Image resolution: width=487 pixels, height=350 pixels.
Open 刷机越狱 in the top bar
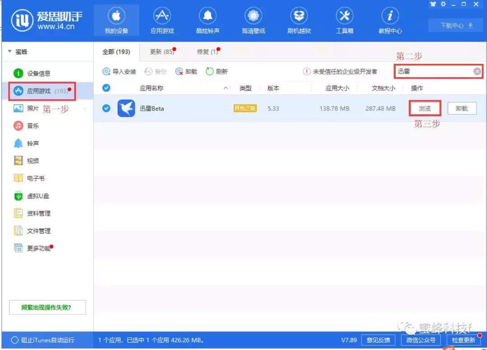299,20
